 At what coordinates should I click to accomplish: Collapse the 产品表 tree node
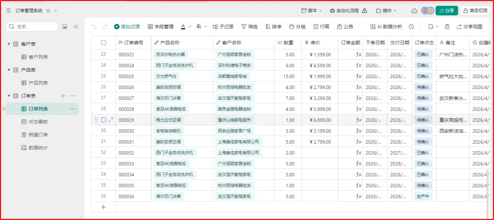point(9,70)
